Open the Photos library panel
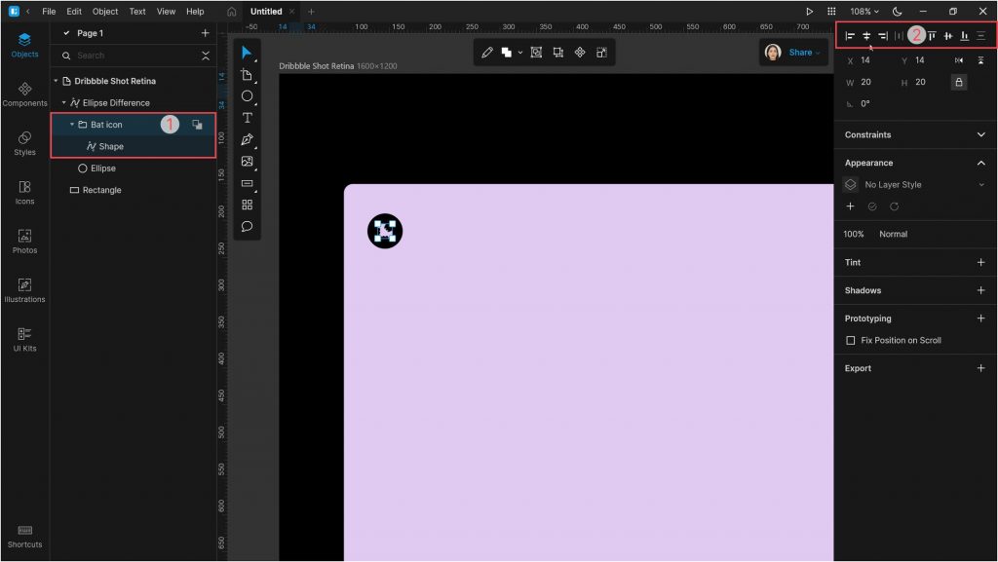 coord(24,241)
